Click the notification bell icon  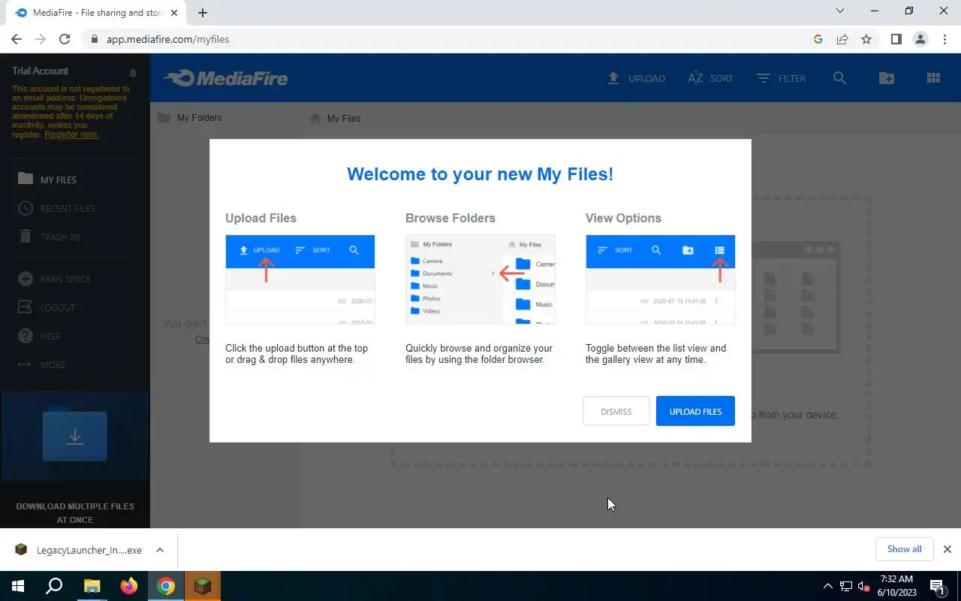(x=133, y=73)
